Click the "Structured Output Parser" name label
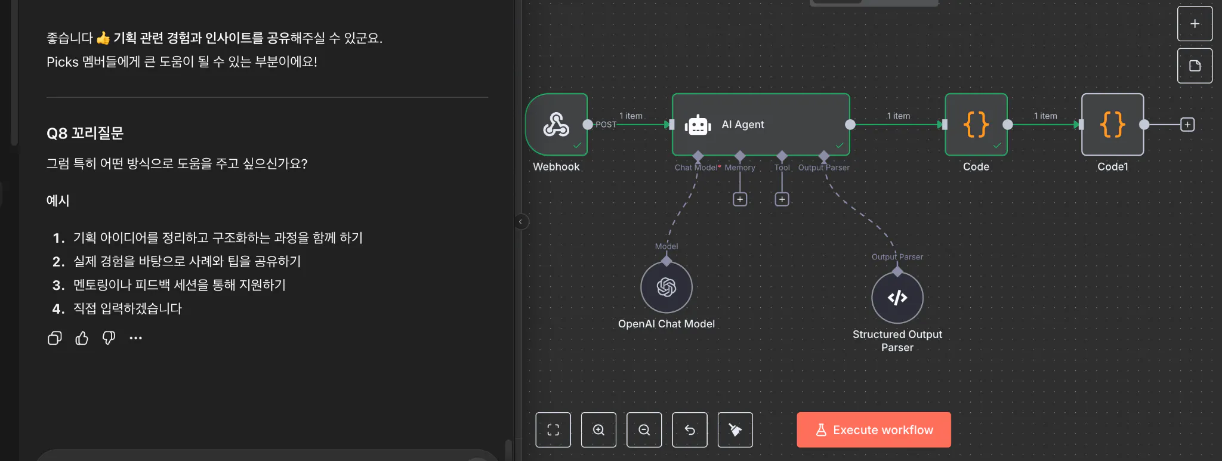Viewport: 1222px width, 461px height. click(897, 341)
